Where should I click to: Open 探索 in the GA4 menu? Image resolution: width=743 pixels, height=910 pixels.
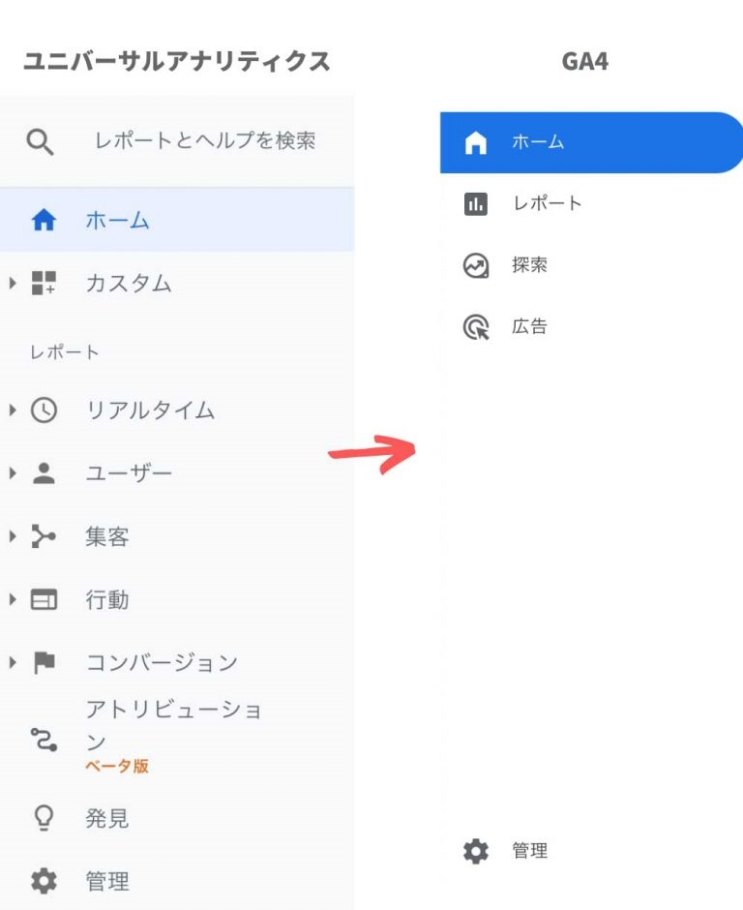(529, 264)
